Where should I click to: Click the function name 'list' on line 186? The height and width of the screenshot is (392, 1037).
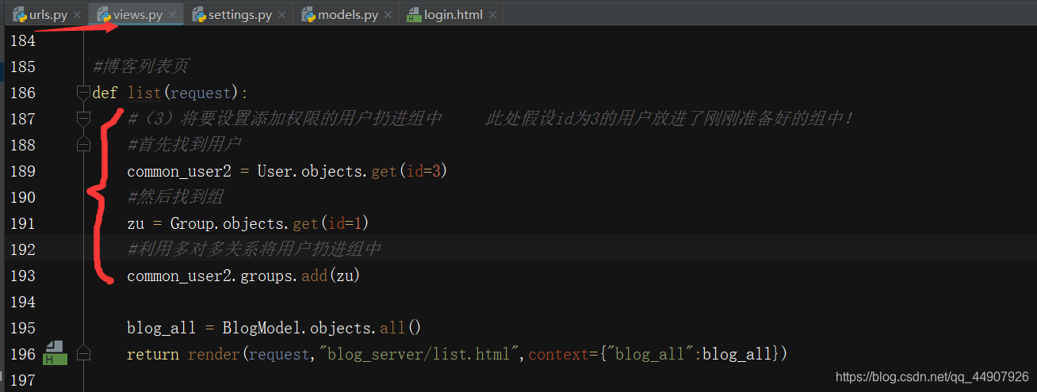144,93
